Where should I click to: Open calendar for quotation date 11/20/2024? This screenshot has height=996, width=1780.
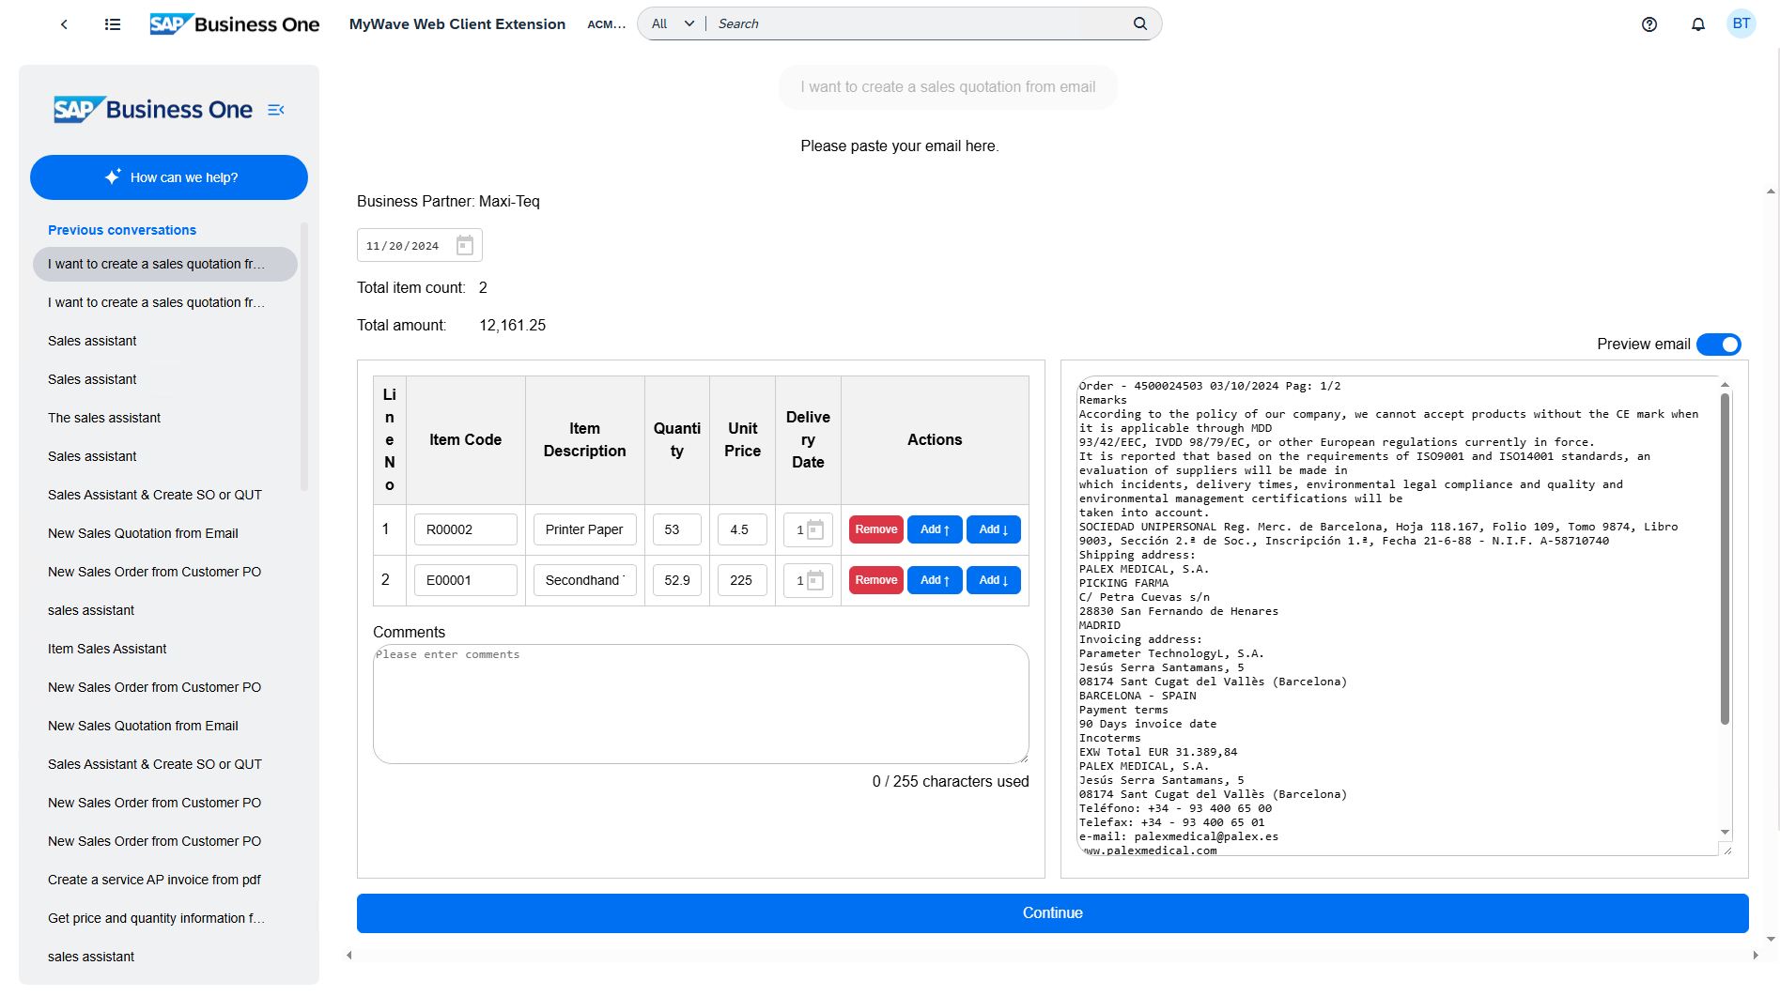pos(465,246)
